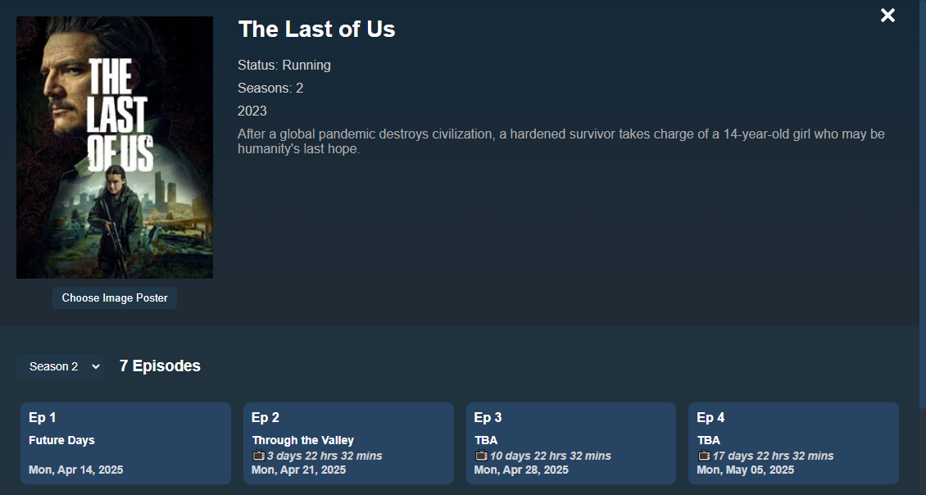Click the TV icon in Ep 4
Image resolution: width=926 pixels, height=495 pixels.
point(703,456)
